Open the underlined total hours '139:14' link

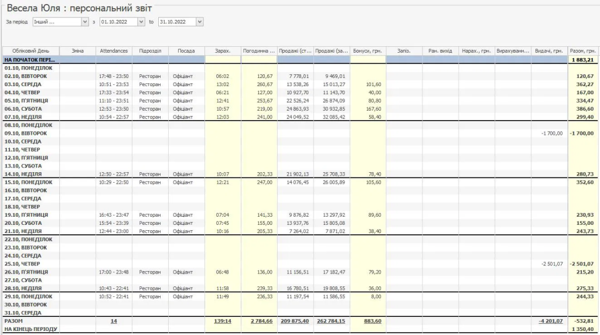tap(222, 321)
